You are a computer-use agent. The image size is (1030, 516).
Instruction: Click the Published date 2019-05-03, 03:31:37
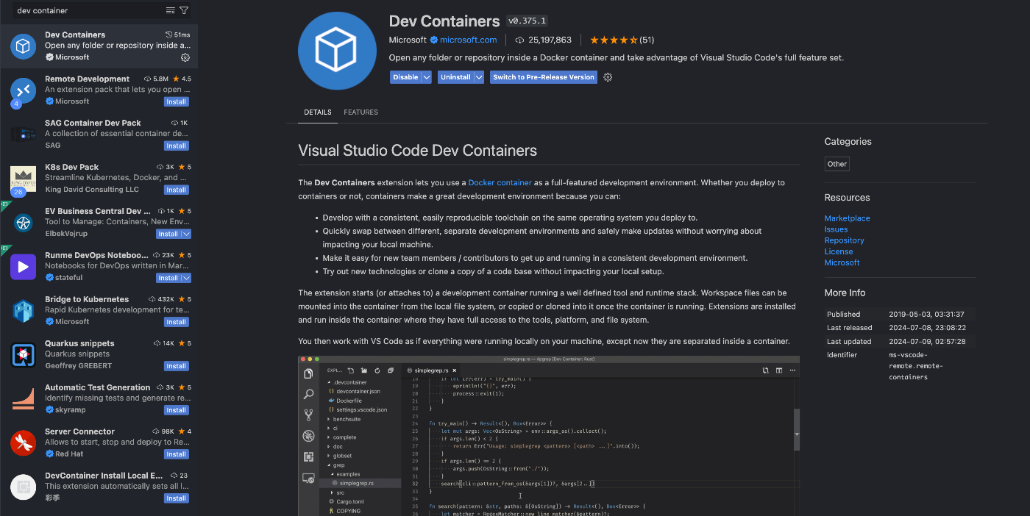pyautogui.click(x=926, y=315)
